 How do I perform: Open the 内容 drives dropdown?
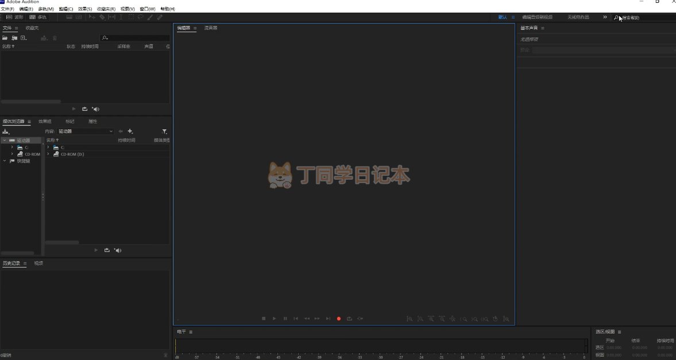86,131
